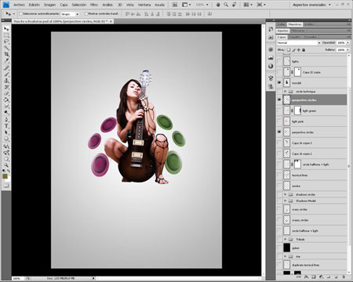Open the Ventana menu
Screen dimensions: 353x282
(144, 5)
